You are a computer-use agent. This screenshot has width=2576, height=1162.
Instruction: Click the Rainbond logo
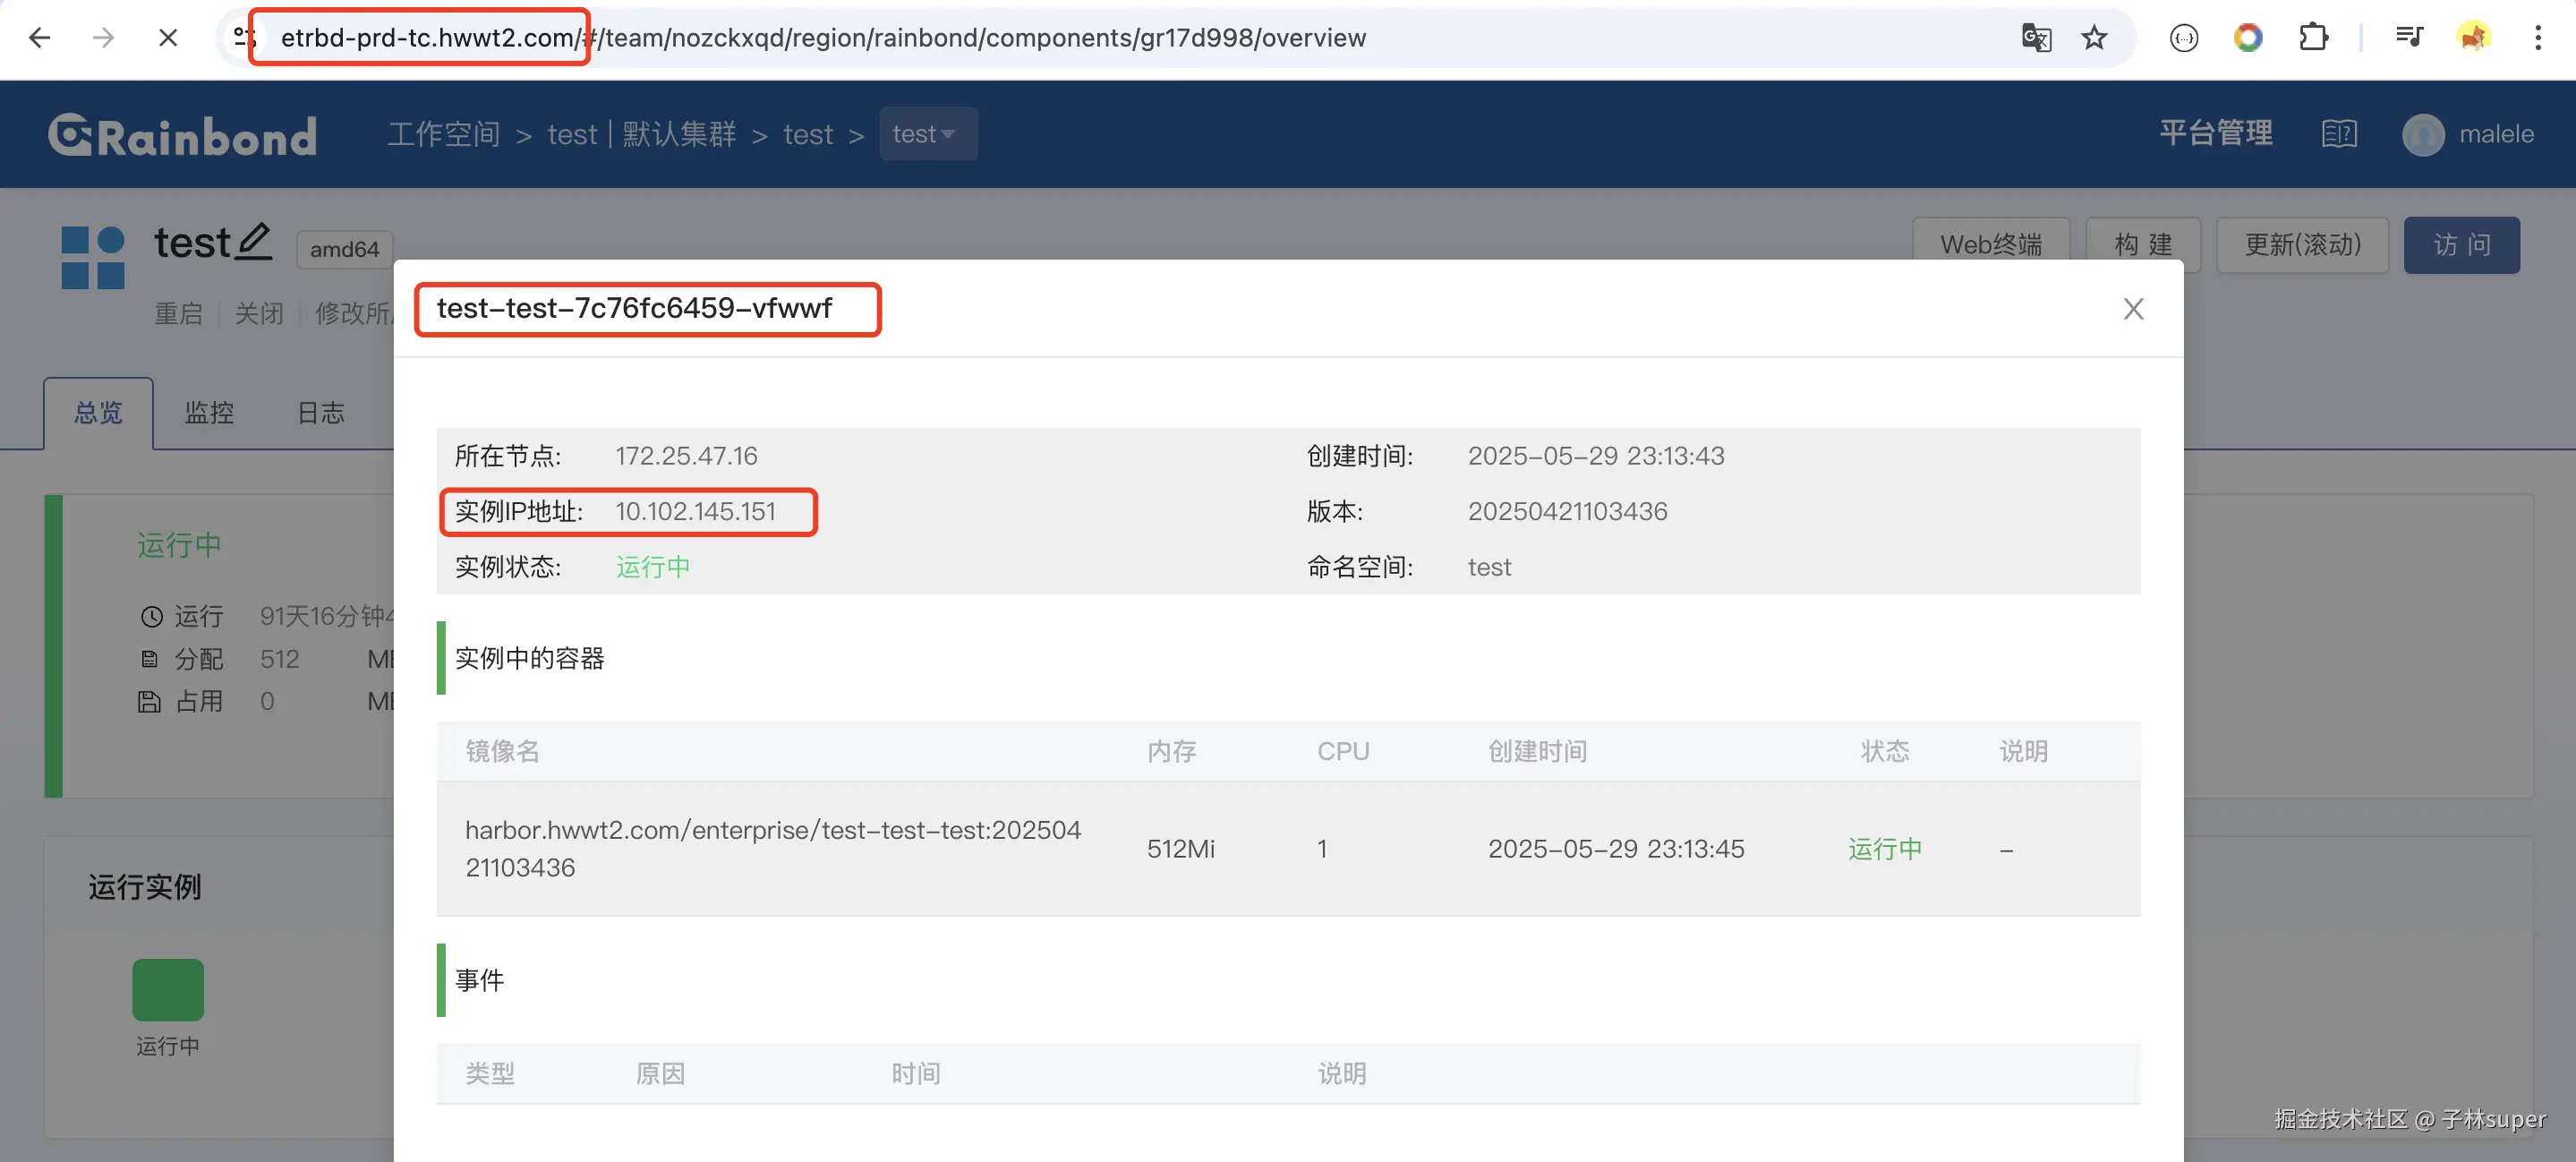[182, 135]
